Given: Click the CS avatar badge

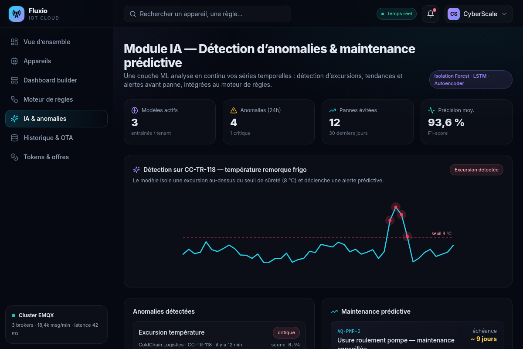Looking at the screenshot, I should [454, 14].
